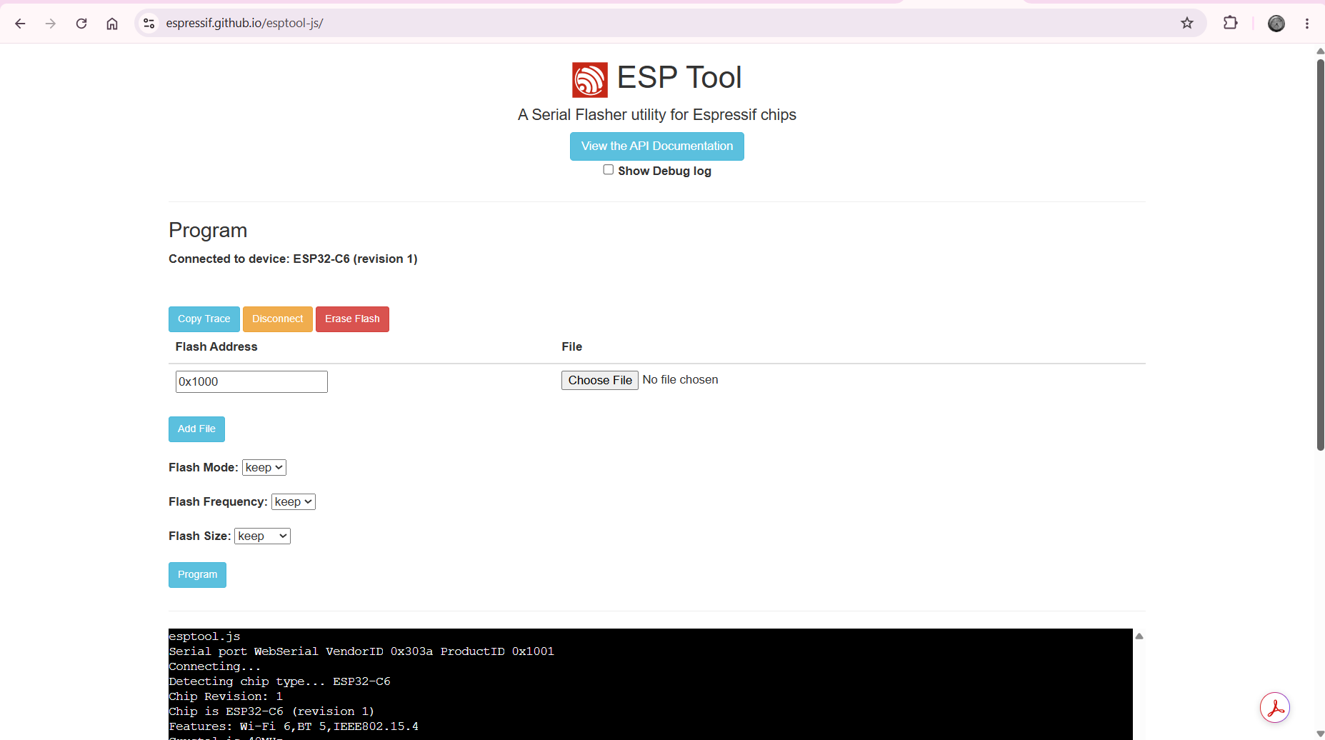
Task: Click the 'Chip Revision: 1' terminal line
Action: click(x=226, y=696)
